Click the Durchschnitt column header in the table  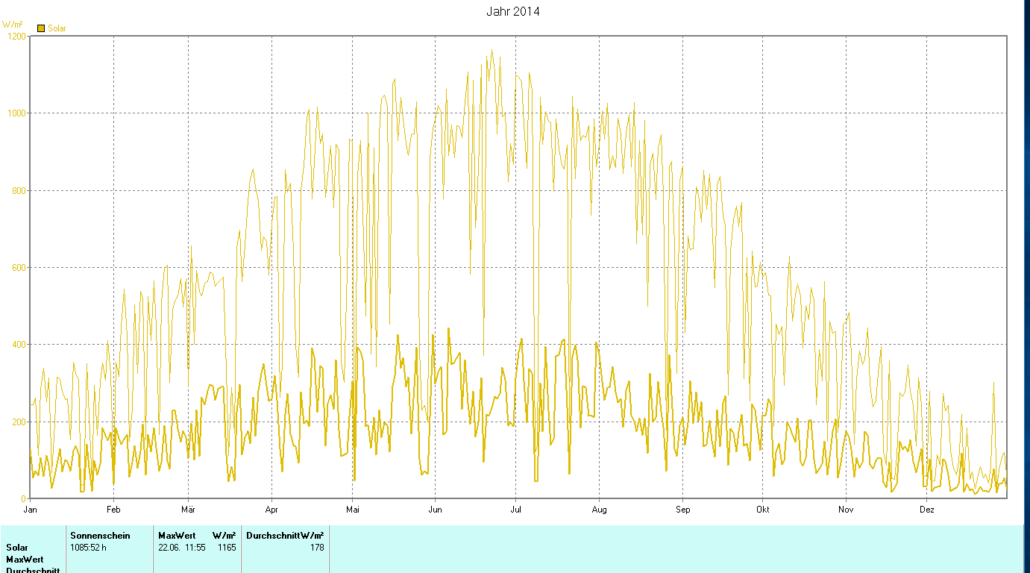coord(273,536)
